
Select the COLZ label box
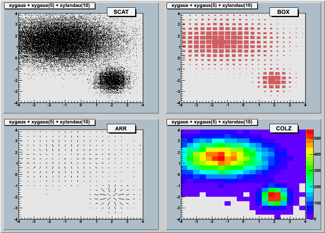[283, 129]
